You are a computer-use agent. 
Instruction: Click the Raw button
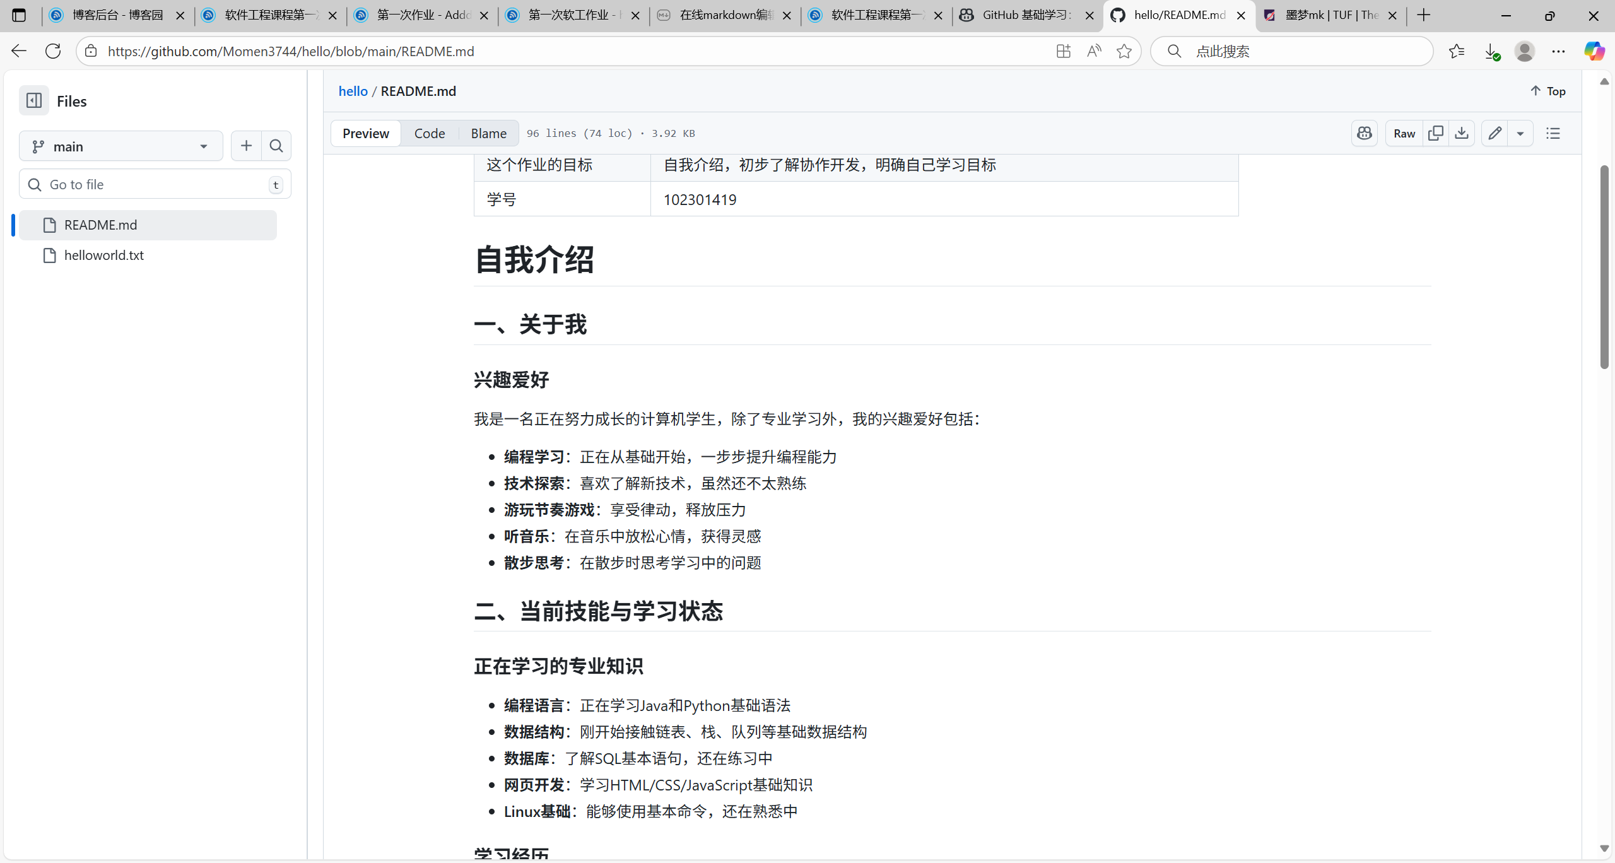click(x=1404, y=133)
